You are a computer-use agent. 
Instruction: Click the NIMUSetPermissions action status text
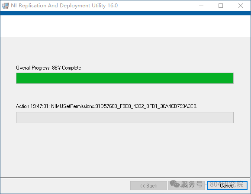click(x=124, y=106)
